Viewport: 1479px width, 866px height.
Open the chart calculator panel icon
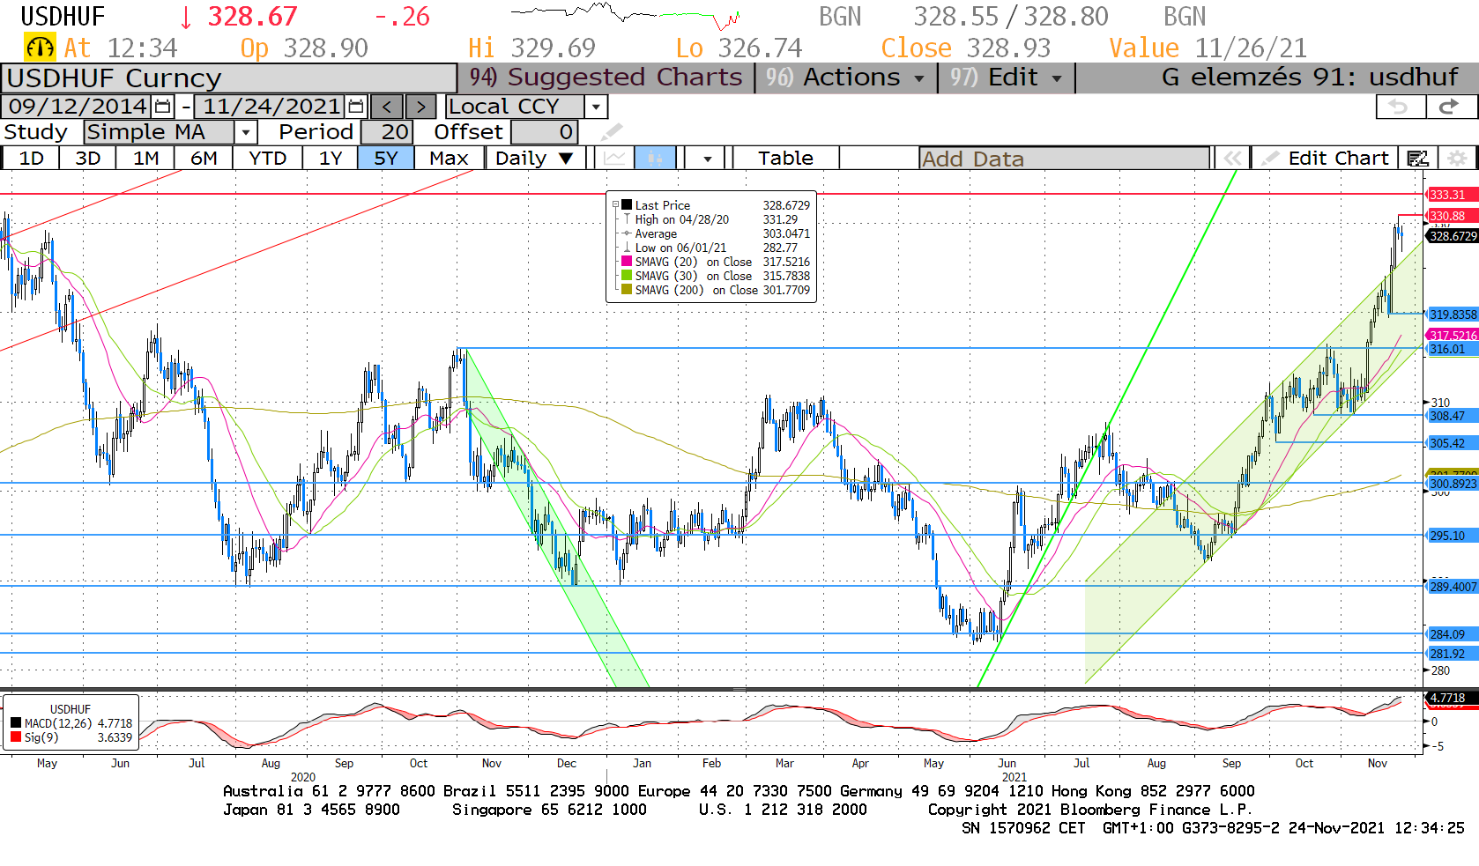(x=1417, y=159)
